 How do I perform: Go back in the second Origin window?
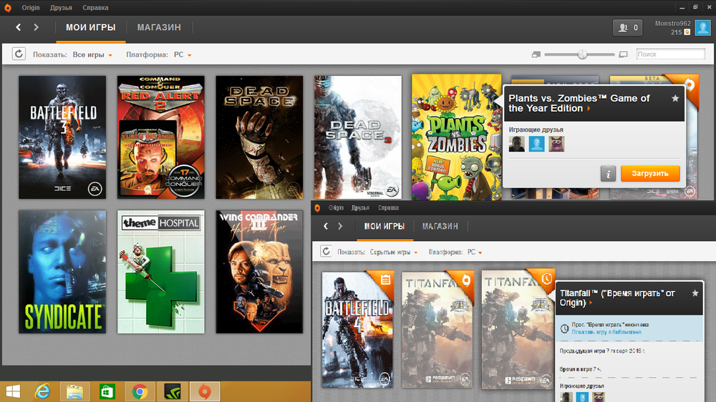(326, 226)
